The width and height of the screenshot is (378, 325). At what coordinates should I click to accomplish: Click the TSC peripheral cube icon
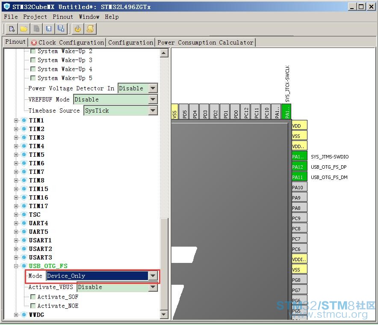[24, 215]
